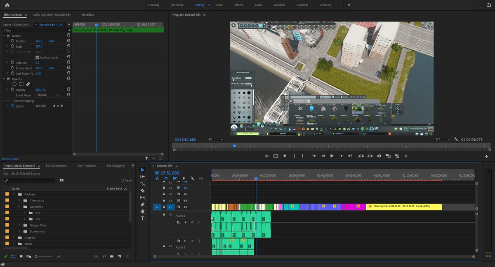Open timeline display settings wrench
The image size is (495, 267).
192,178
